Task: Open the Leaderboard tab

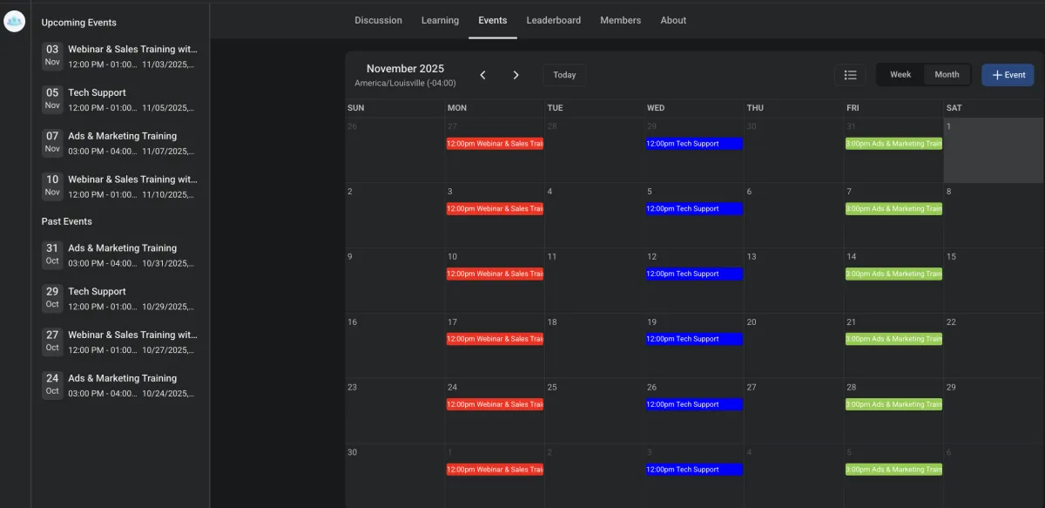Action: point(553,20)
